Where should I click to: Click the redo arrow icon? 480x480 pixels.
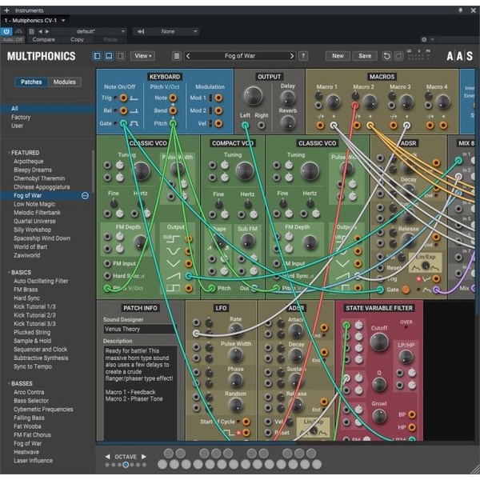(398, 56)
